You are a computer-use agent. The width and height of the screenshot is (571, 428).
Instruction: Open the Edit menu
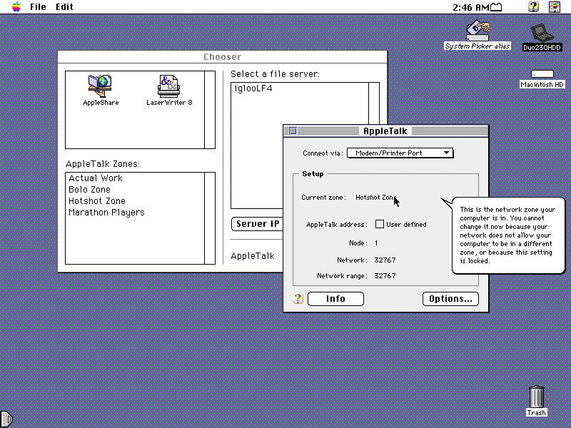click(64, 7)
